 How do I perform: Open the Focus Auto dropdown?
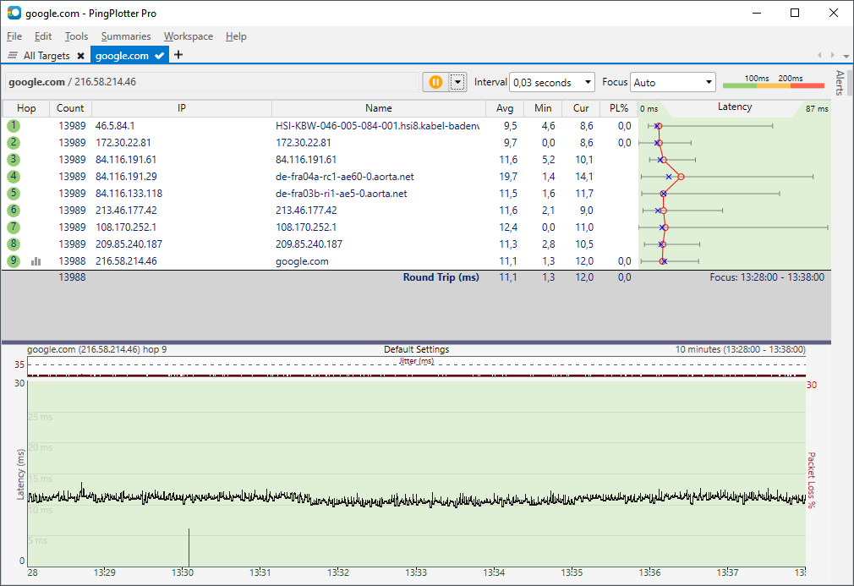[673, 82]
